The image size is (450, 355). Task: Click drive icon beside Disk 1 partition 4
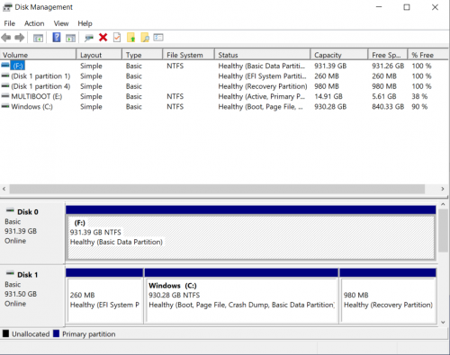[x=5, y=86]
